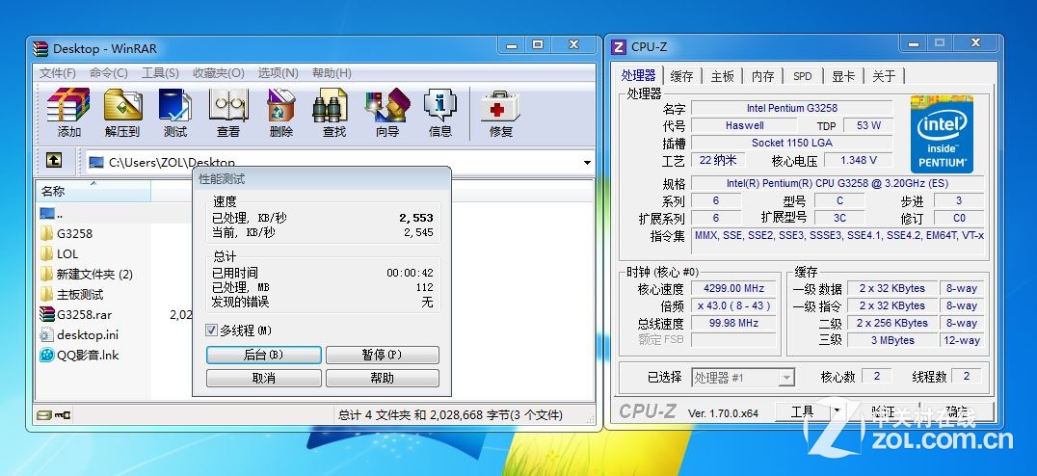Click the up-one-level arrow icon in WinRAR
Image resolution: width=1037 pixels, height=476 pixels.
tap(54, 160)
